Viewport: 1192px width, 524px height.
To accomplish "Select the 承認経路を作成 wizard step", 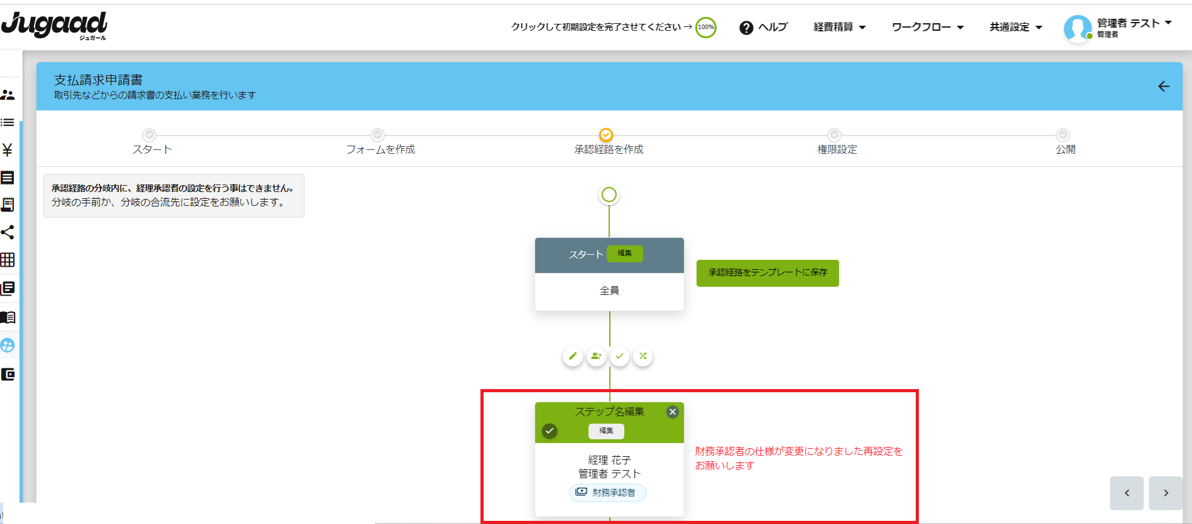I will click(x=609, y=142).
